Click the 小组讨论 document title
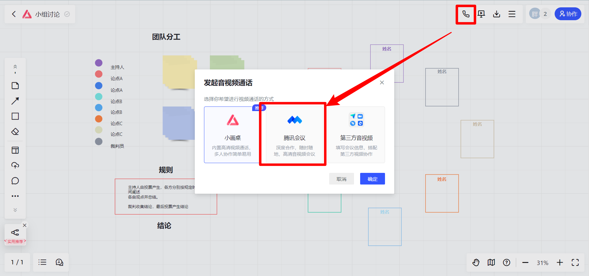The image size is (589, 276). coord(47,14)
